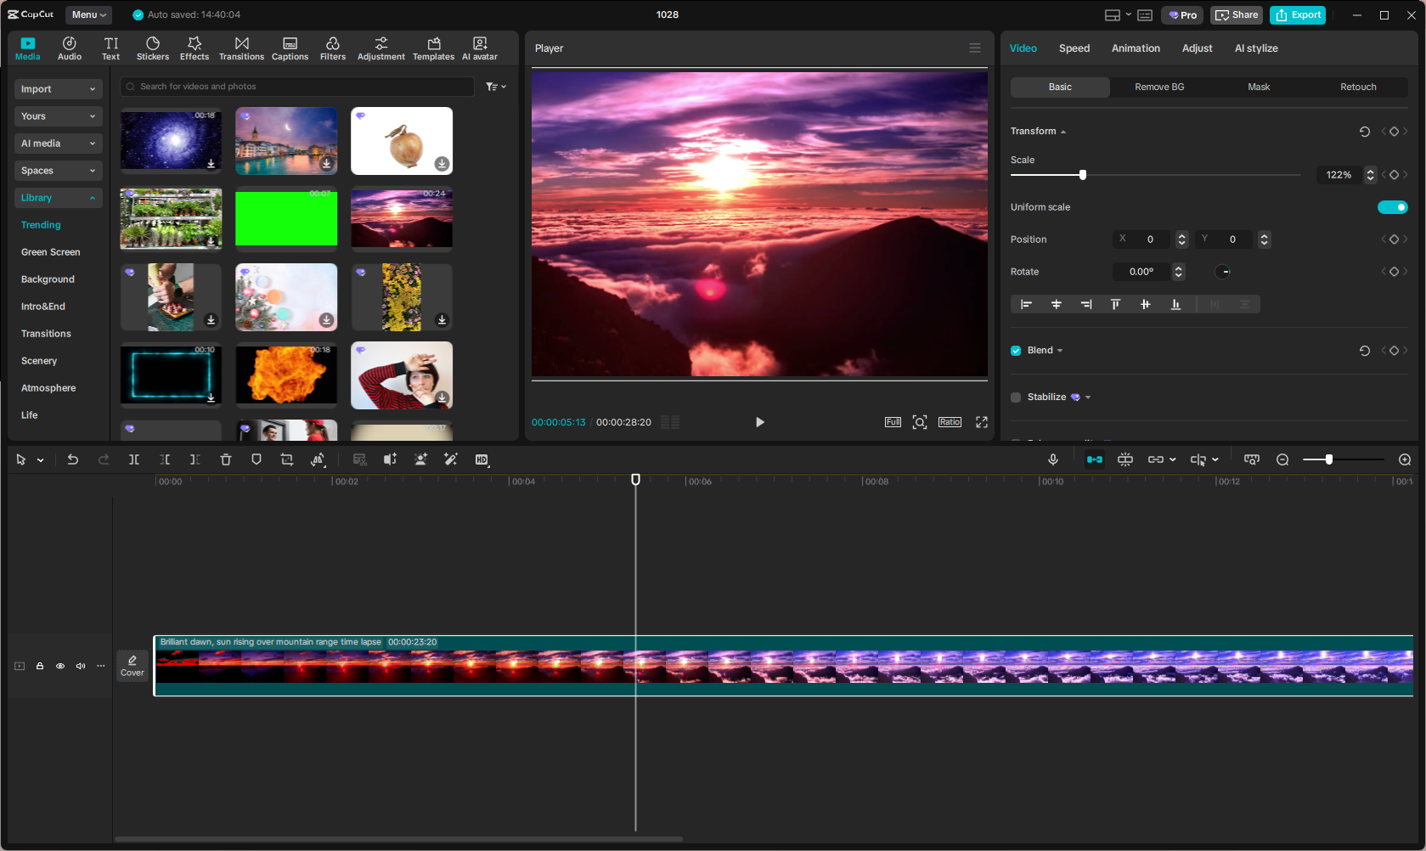The width and height of the screenshot is (1426, 851).
Task: Click the Delete icon in the timeline toolbar
Action: (x=225, y=459)
